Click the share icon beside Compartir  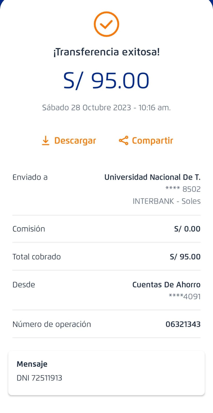[x=123, y=141]
